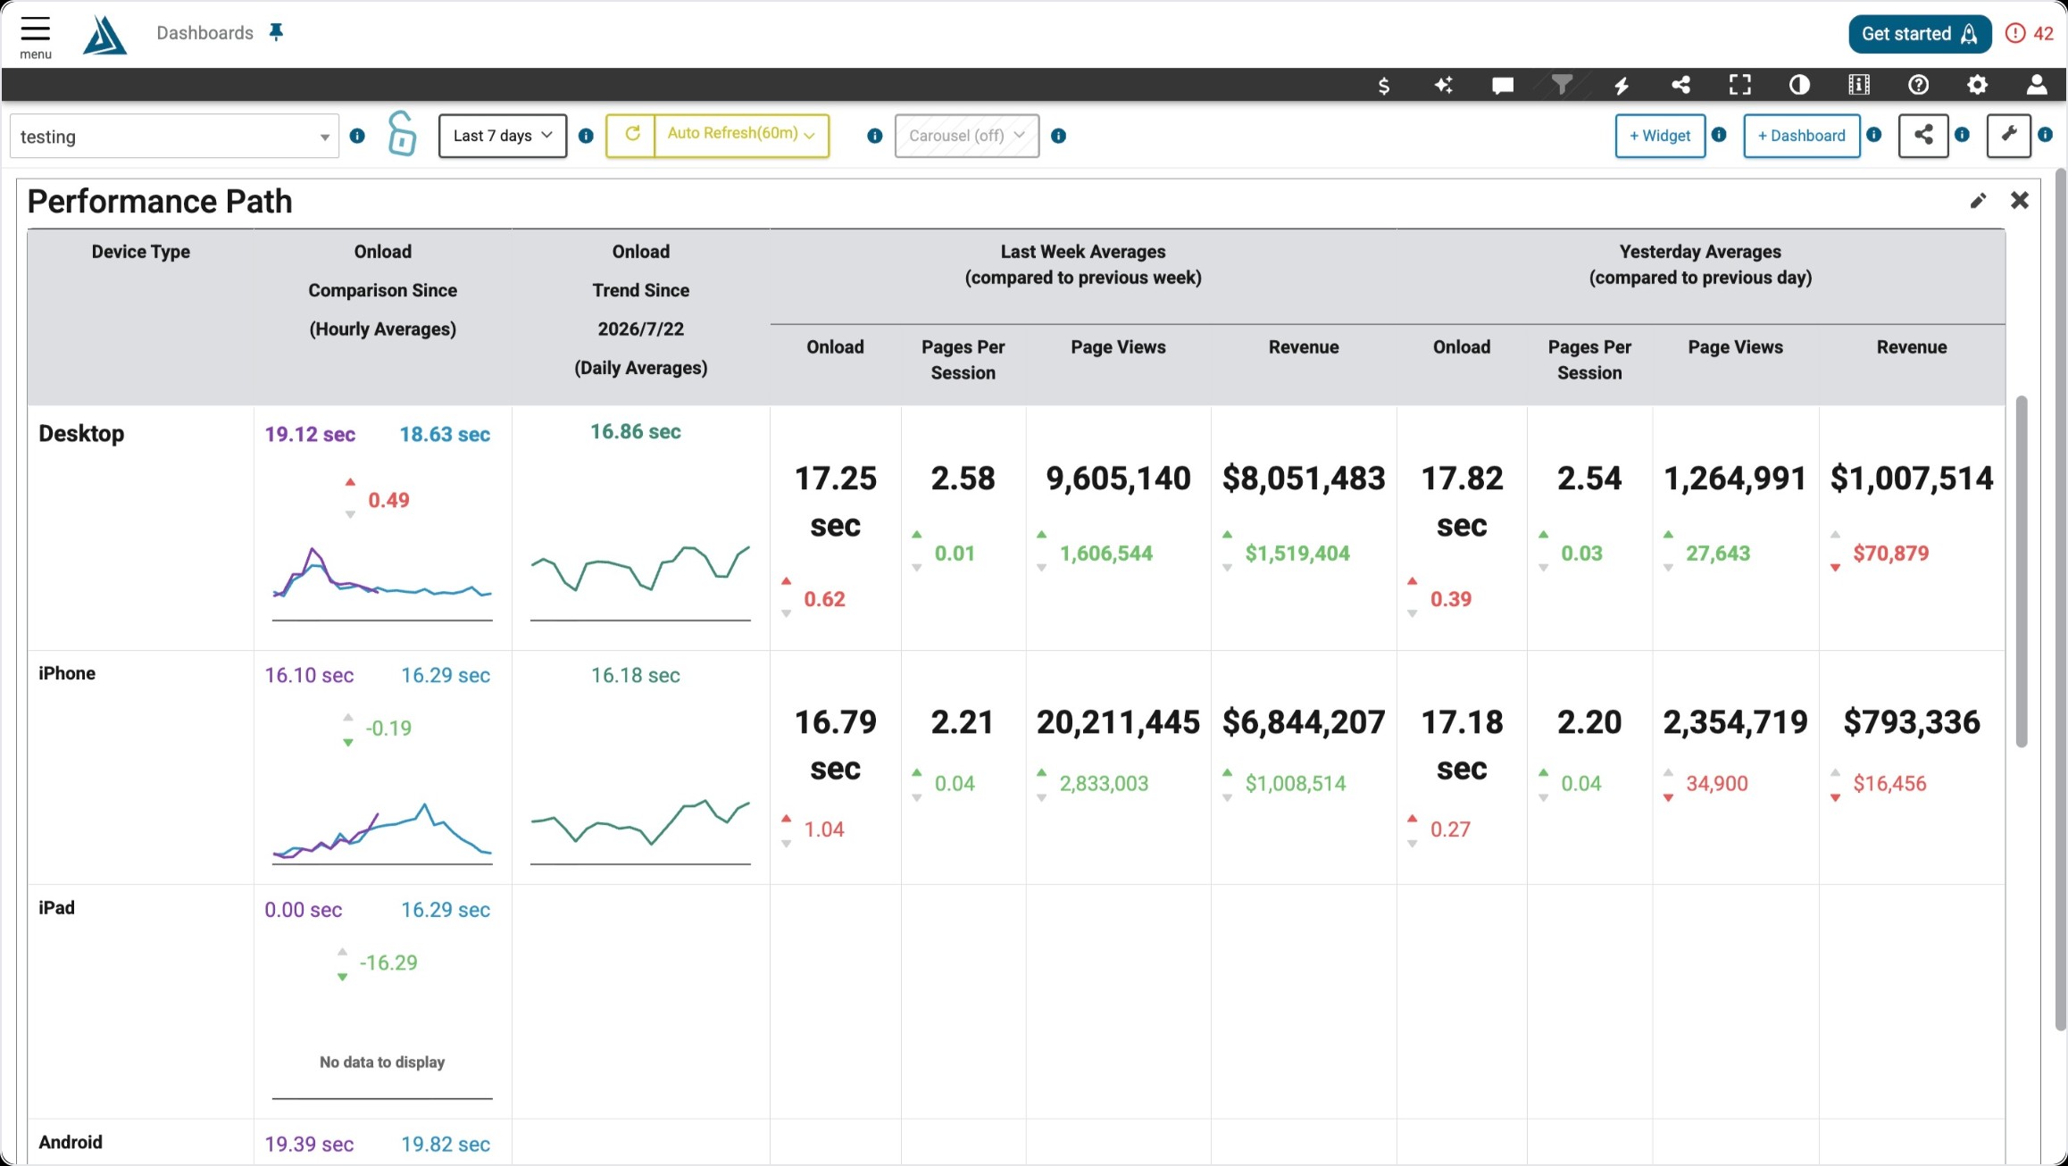Show info next to the Carousel dropdown
This screenshot has height=1166, width=2068.
tap(1059, 136)
